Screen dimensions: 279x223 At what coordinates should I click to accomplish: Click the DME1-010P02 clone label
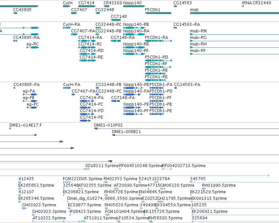(109, 125)
